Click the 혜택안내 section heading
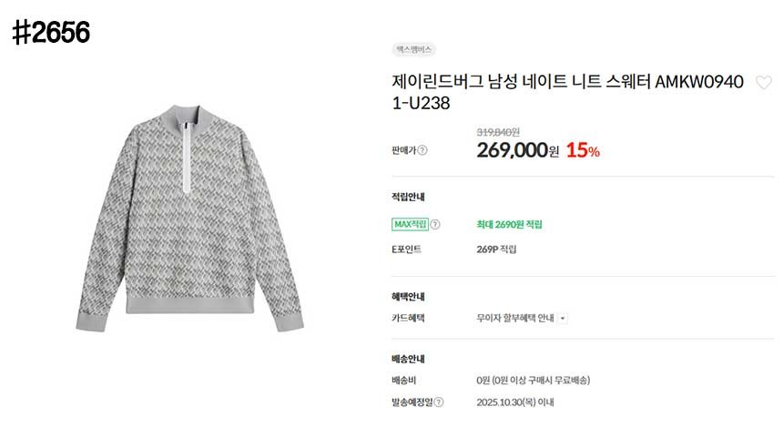This screenshot has width=783, height=448. point(408,296)
